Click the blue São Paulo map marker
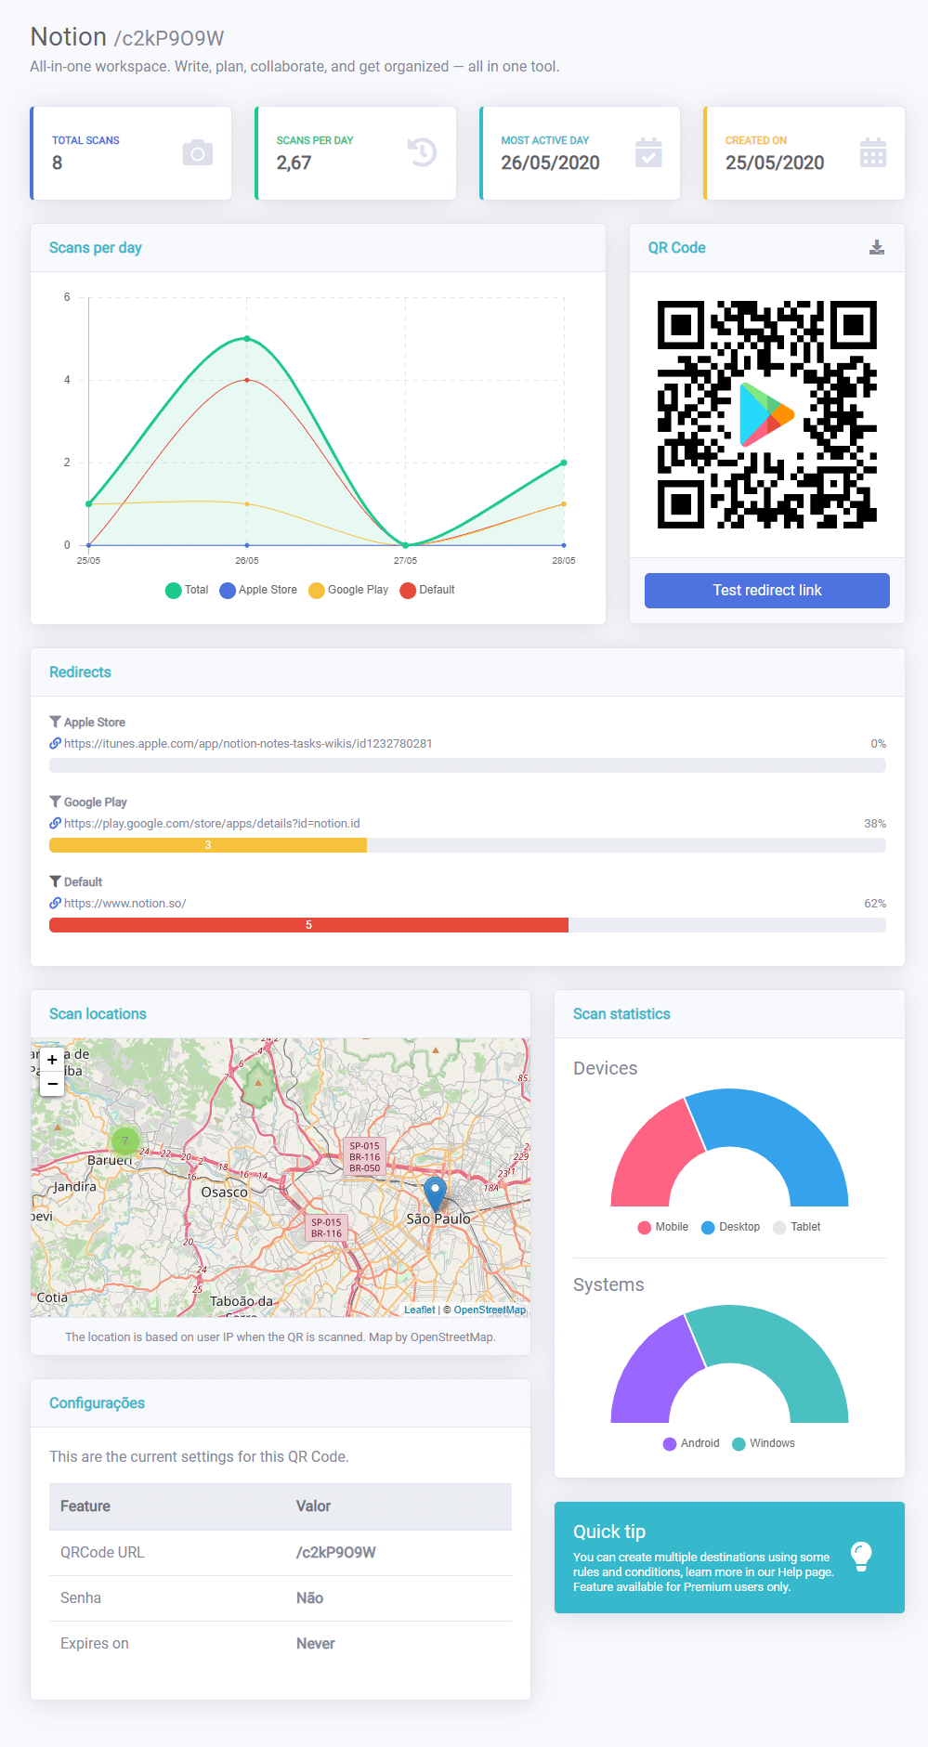The width and height of the screenshot is (928, 1747). 435,1192
